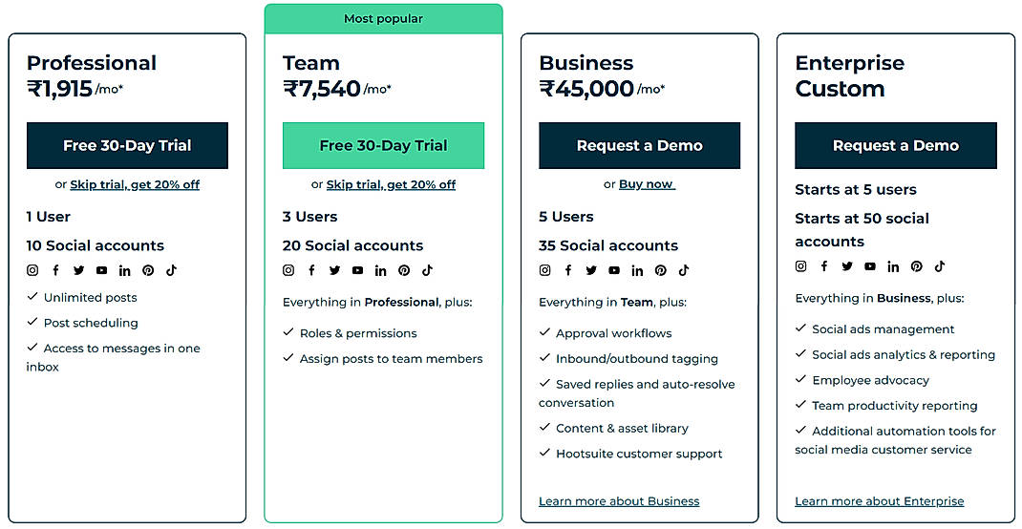
Task: Request a Demo for Enterprise plan
Action: pyautogui.click(x=895, y=145)
